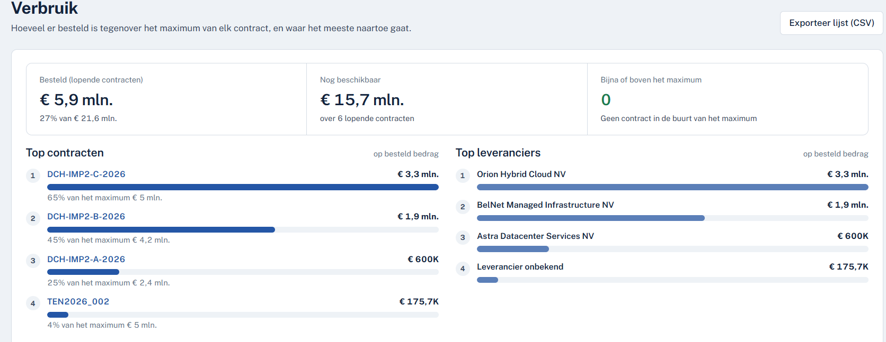This screenshot has width=886, height=342.
Task: Click the € 175,7K amount of Leverancier onbekend
Action: point(849,267)
